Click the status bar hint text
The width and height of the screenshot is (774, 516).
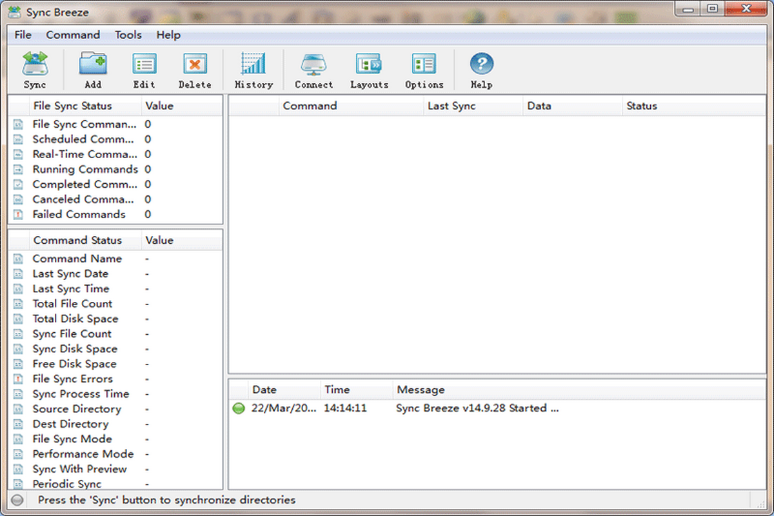[x=166, y=500]
